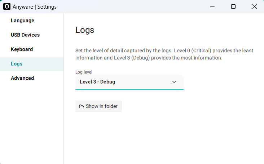This screenshot has width=264, height=164.
Task: Select the Logs sidebar item
Action: [x=32, y=64]
